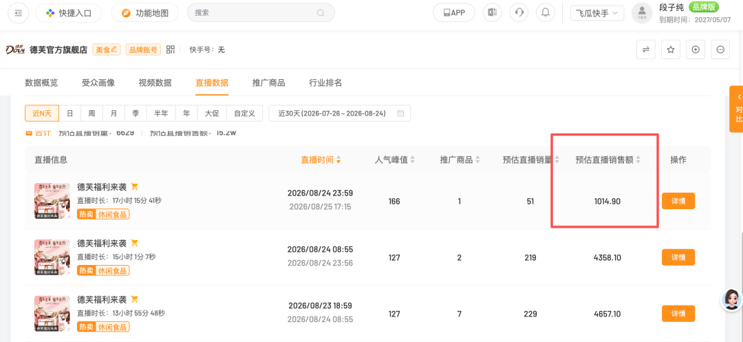The image size is (743, 342).
Task: Switch to the 行业排名 tab
Action: coord(325,83)
